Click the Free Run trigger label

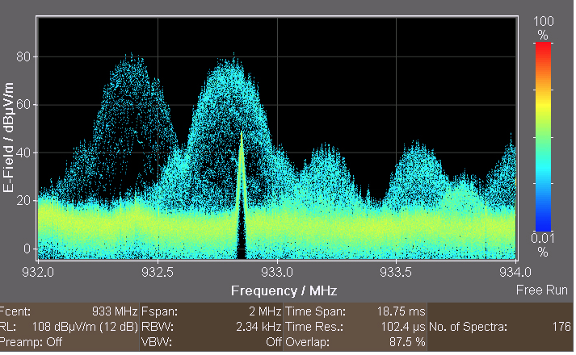pos(542,290)
